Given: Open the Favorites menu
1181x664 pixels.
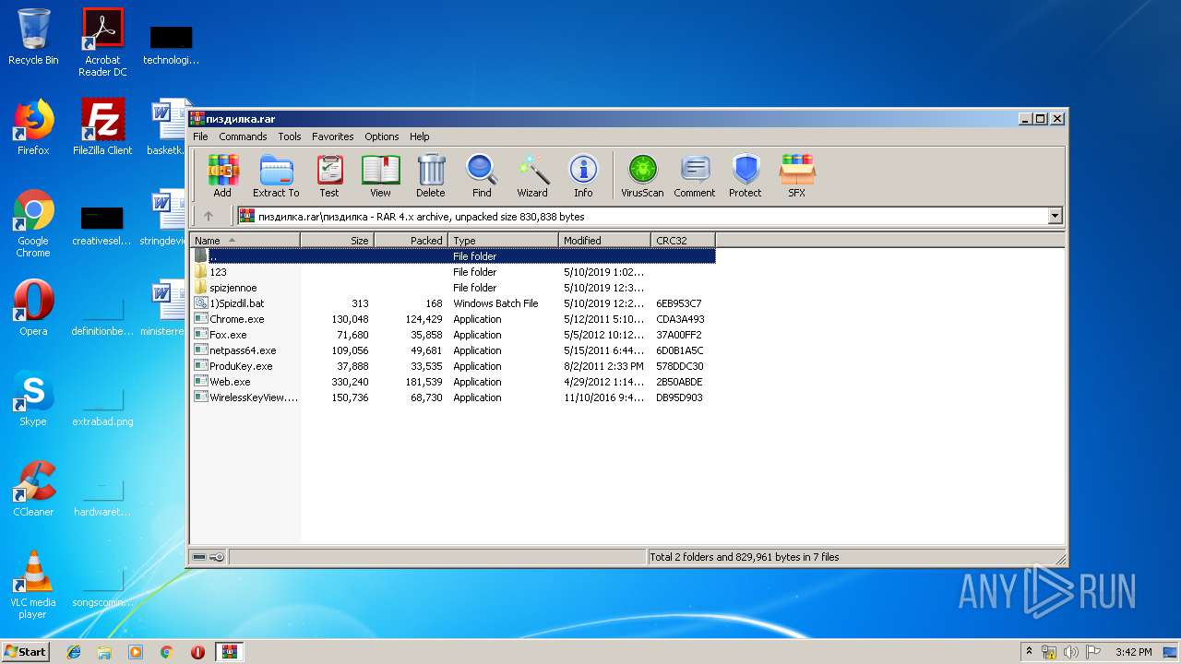Looking at the screenshot, I should [333, 136].
